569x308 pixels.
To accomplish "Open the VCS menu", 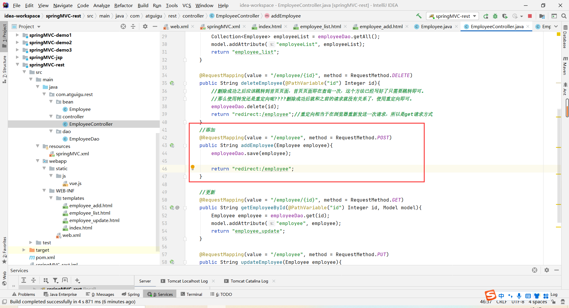I will click(x=187, y=5).
